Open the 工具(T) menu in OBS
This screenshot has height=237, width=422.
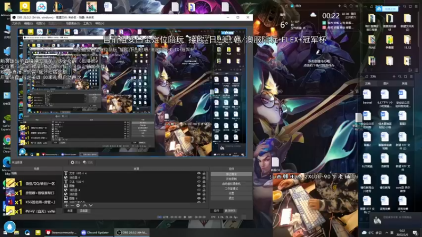pyautogui.click(x=87, y=24)
